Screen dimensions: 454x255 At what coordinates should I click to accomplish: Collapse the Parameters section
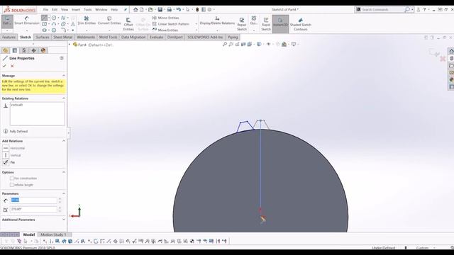64,193
